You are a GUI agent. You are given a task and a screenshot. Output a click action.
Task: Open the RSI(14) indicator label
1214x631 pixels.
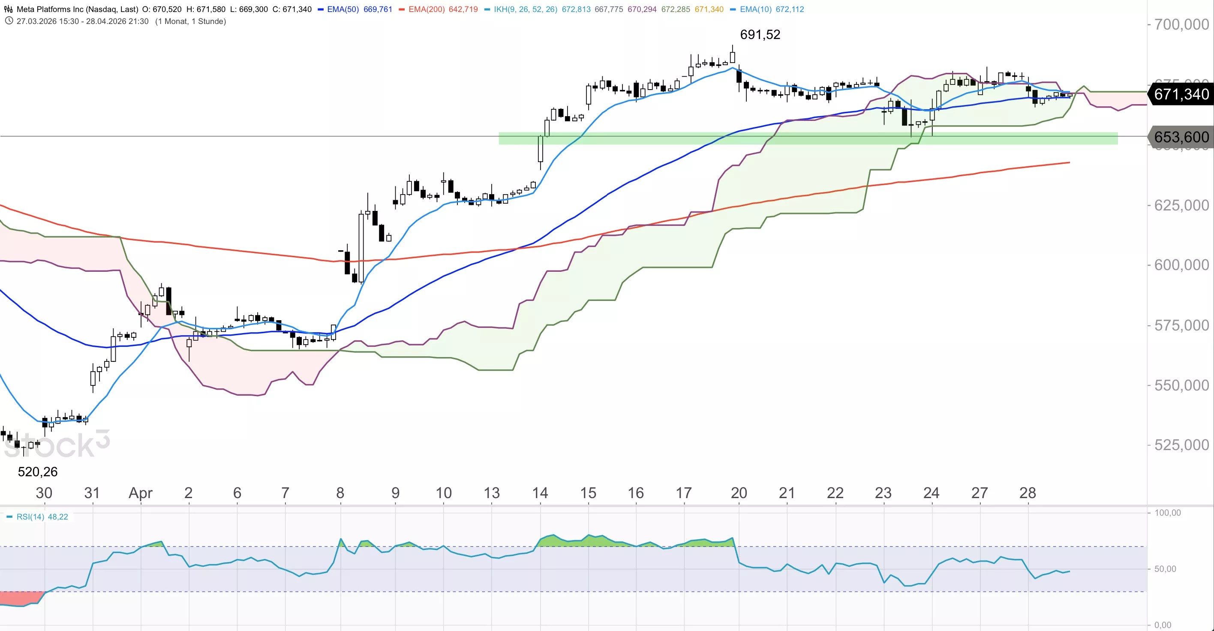coord(30,517)
